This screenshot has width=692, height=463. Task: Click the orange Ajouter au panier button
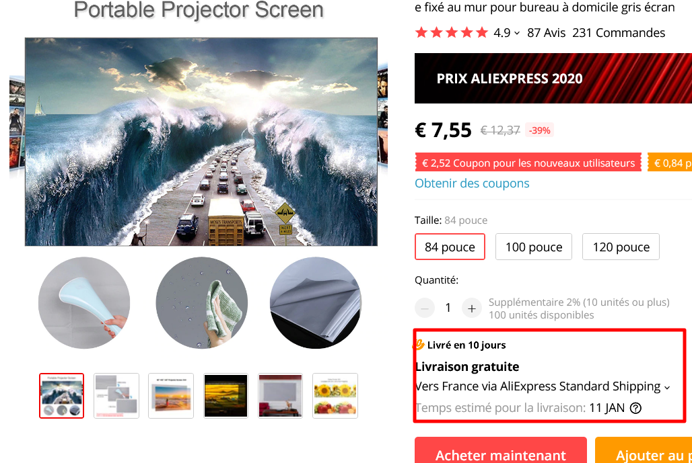tap(644, 450)
